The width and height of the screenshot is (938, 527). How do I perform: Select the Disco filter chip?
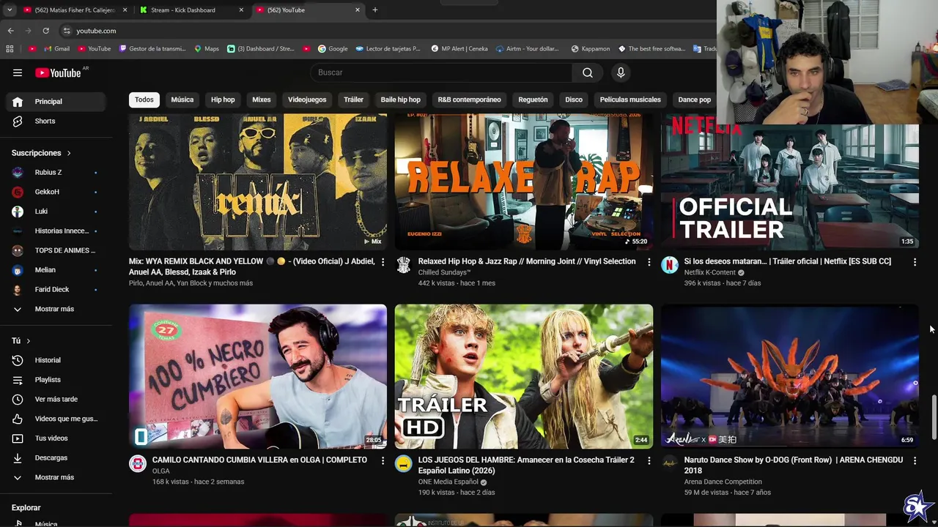pyautogui.click(x=574, y=100)
